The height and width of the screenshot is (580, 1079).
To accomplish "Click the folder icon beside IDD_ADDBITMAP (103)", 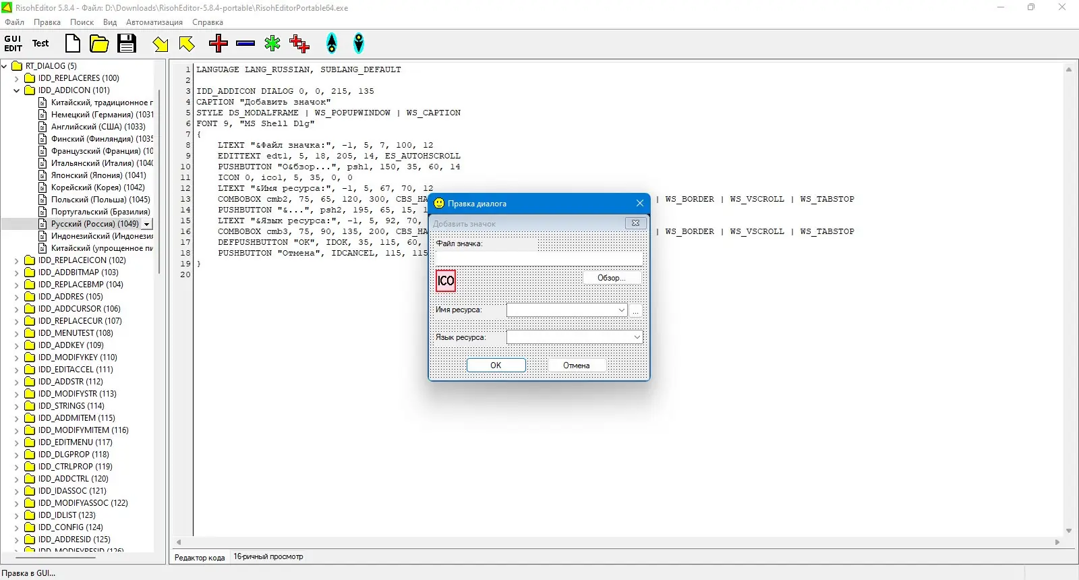I will (30, 272).
